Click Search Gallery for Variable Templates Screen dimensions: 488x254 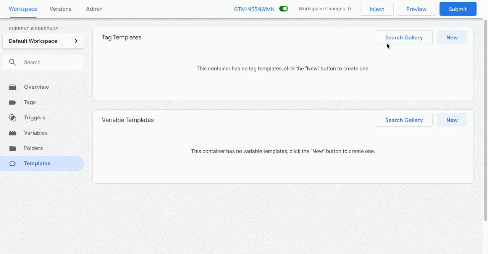point(404,120)
